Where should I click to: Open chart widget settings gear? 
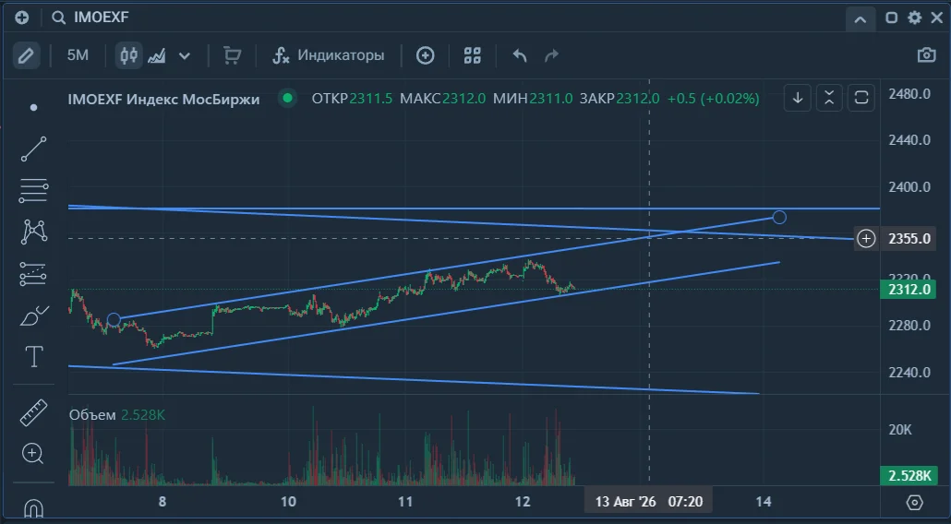pyautogui.click(x=914, y=18)
